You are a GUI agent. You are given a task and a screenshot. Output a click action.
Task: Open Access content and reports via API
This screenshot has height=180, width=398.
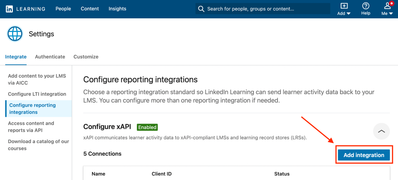tap(31, 127)
